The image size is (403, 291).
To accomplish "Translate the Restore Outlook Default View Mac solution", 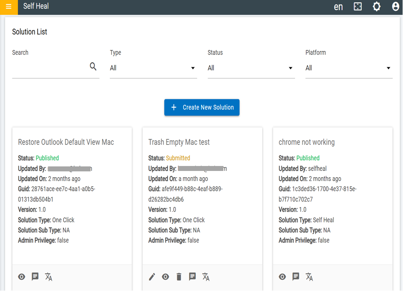I will [48, 277].
